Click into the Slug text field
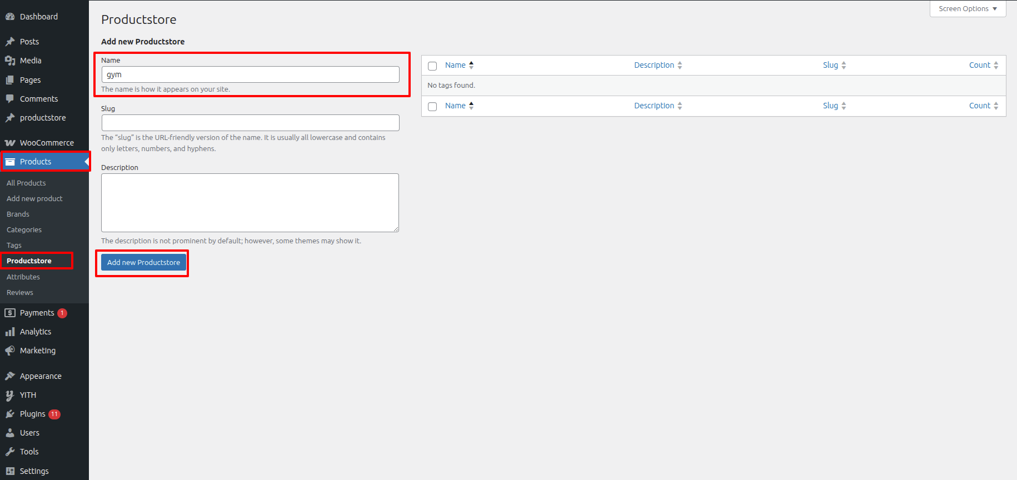The width and height of the screenshot is (1017, 480). 250,123
